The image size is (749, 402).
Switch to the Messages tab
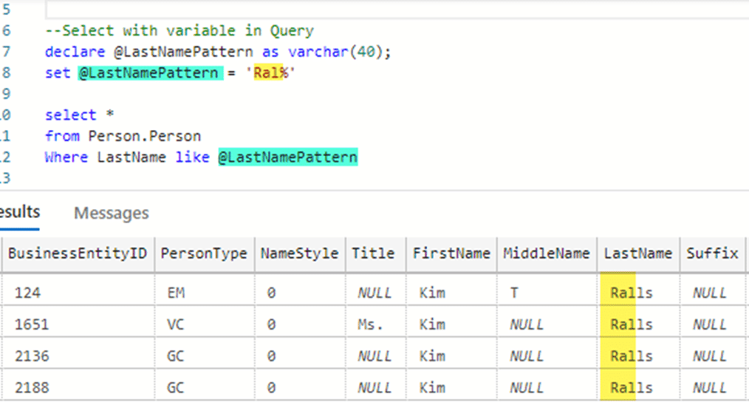(111, 214)
